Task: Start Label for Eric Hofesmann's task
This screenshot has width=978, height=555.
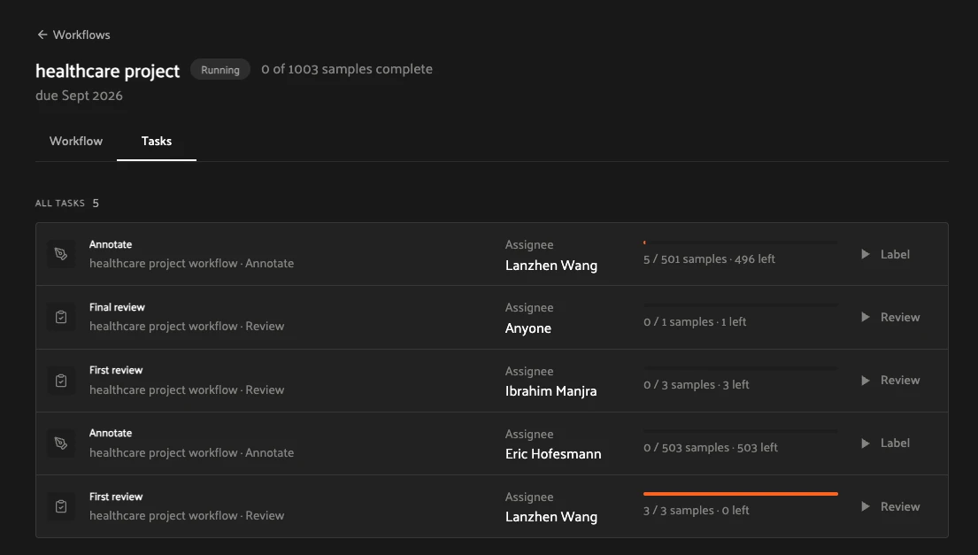Action: pyautogui.click(x=886, y=443)
